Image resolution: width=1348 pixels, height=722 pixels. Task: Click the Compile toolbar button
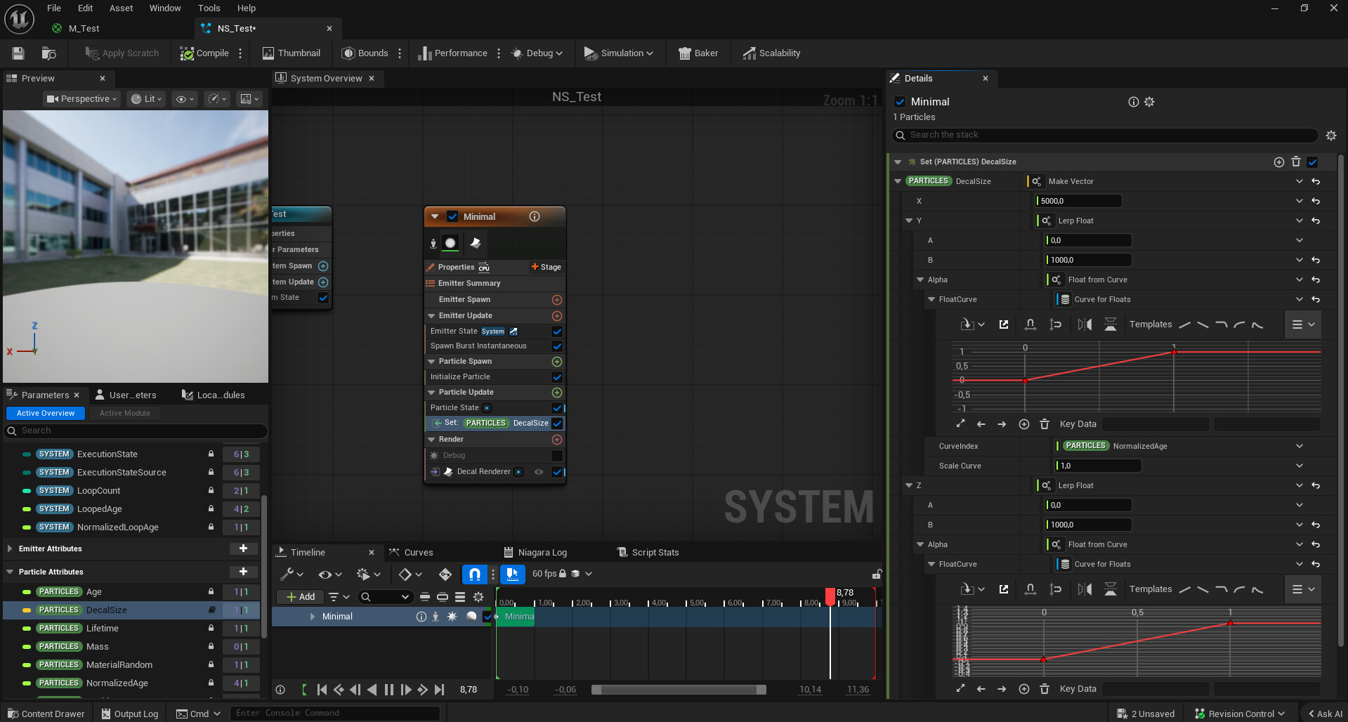coord(204,53)
